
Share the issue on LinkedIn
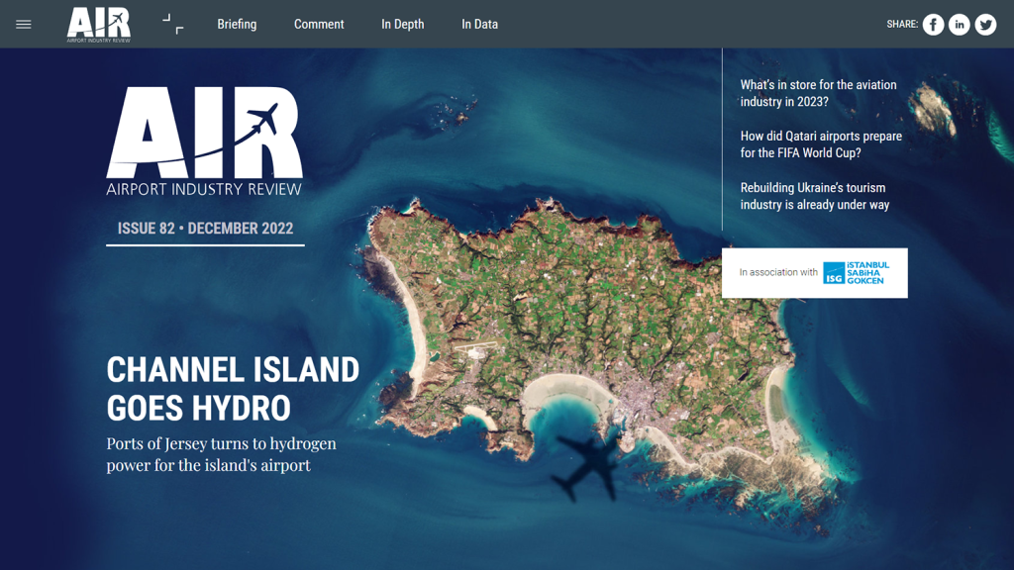click(x=960, y=25)
